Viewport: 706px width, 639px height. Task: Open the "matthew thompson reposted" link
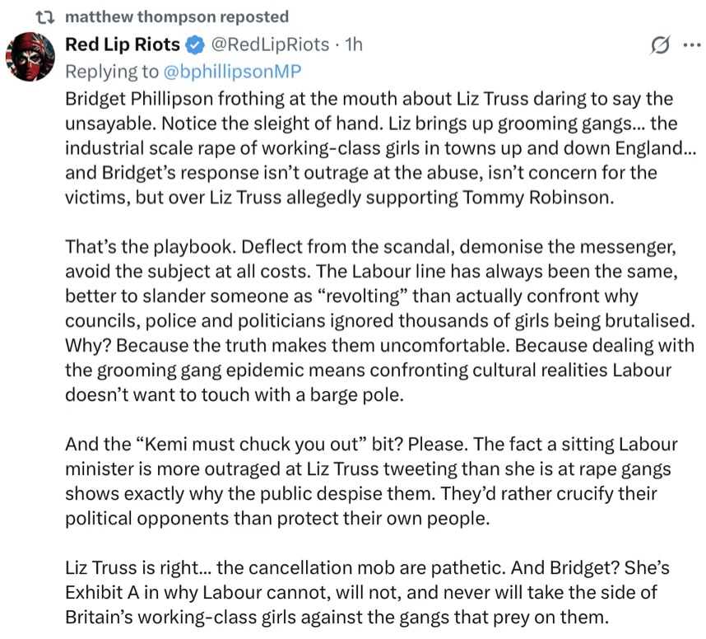pos(177,16)
